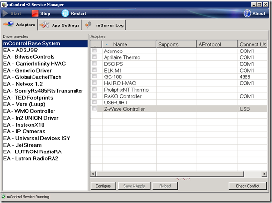The height and width of the screenshot is (203, 272).
Task: Tick the USB-UIRT adapter checkbox
Action: pos(94,102)
